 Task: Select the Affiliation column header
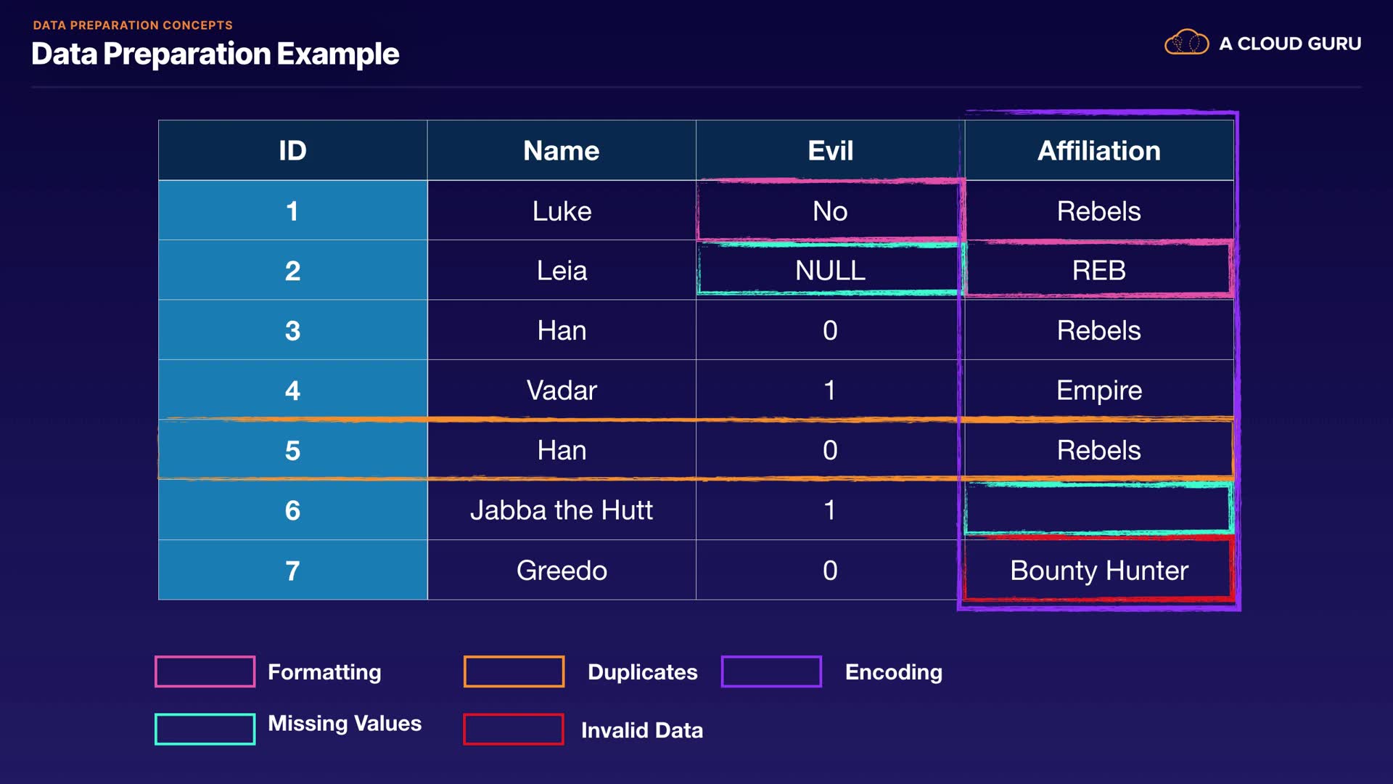(1098, 150)
